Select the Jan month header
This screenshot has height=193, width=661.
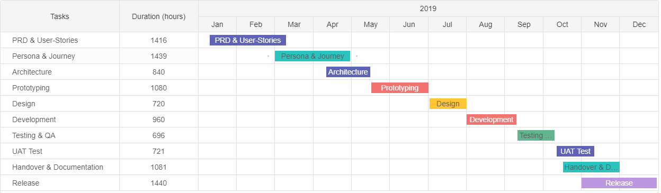coord(217,24)
